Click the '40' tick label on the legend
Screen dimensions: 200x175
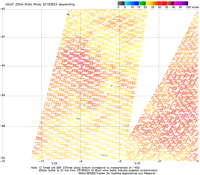[174, 7]
